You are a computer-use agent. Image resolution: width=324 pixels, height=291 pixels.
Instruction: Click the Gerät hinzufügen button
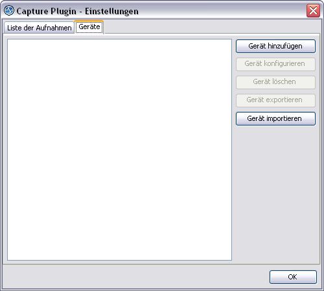coord(275,46)
